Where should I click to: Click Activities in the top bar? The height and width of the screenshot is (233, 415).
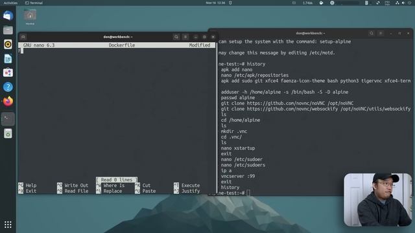10,3
